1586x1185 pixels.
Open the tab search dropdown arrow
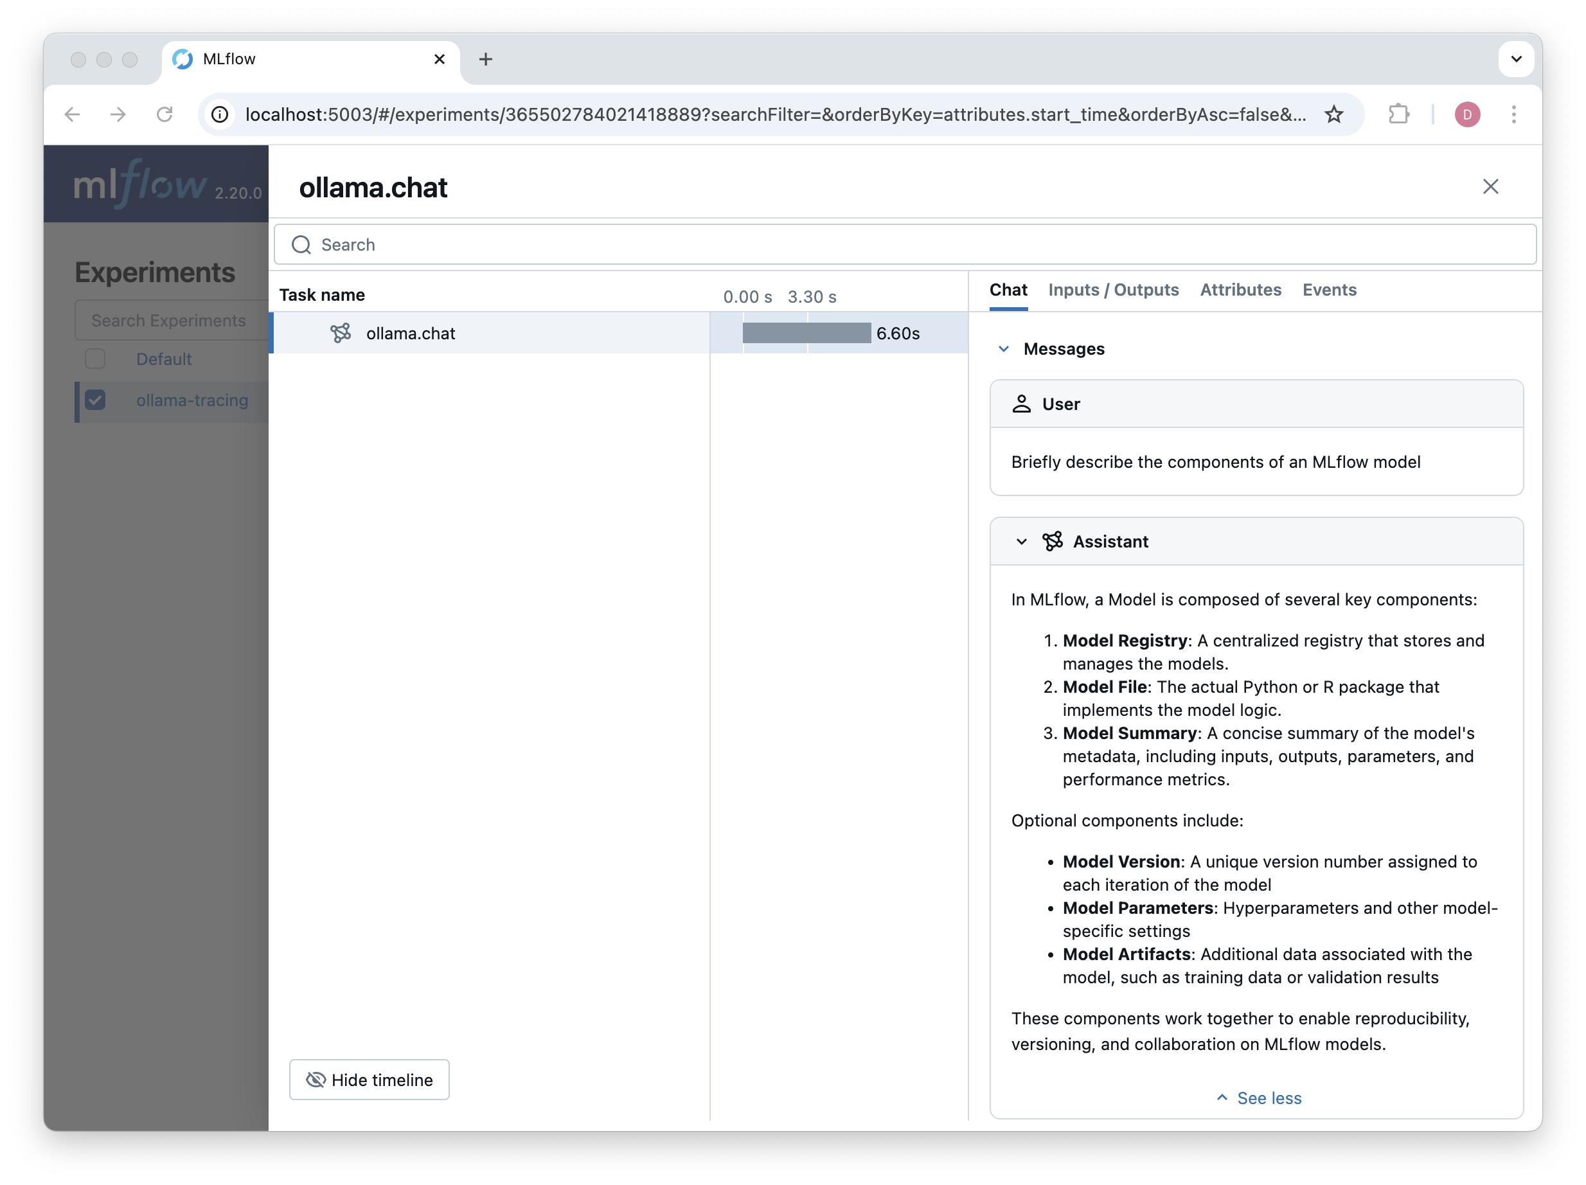[x=1515, y=58]
